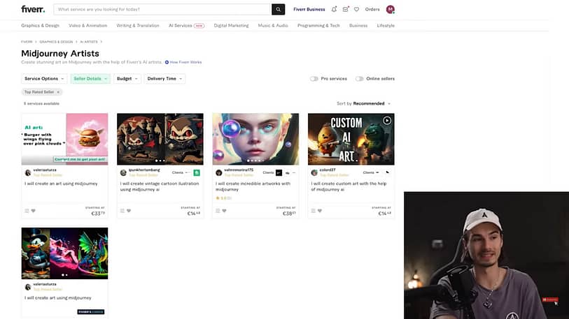Screen dimensions: 569x319
Task: Open 'create incredible artworks' gig title
Action: [x=253, y=186]
